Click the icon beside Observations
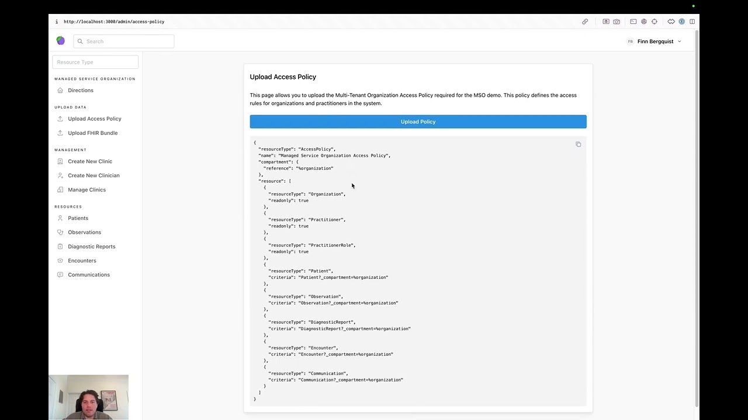The image size is (748, 420). click(x=60, y=232)
